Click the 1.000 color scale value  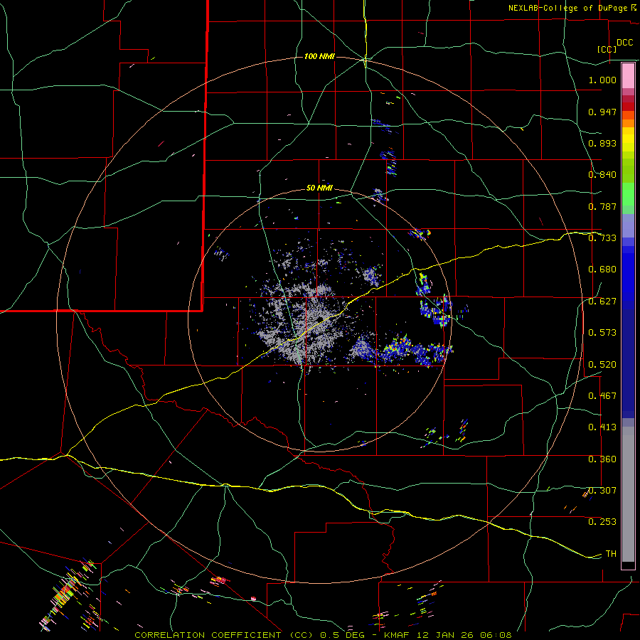tap(602, 80)
